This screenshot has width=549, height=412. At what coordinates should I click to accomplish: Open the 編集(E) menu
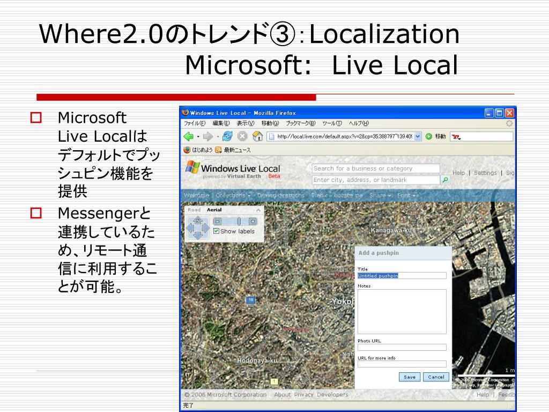point(221,123)
